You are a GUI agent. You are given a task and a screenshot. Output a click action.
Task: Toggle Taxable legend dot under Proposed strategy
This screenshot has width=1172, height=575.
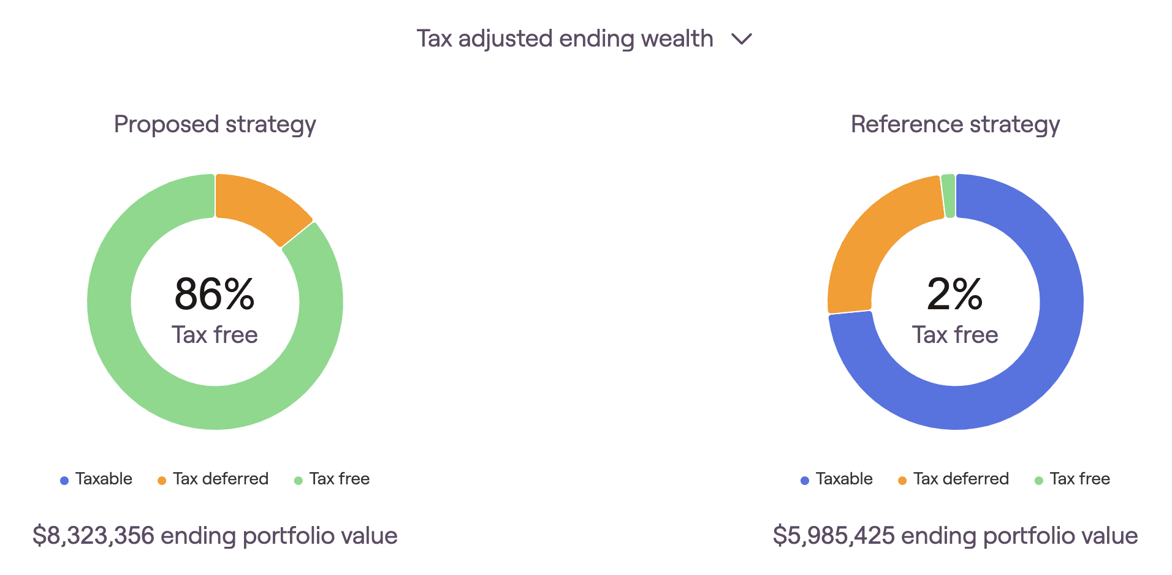(x=64, y=481)
